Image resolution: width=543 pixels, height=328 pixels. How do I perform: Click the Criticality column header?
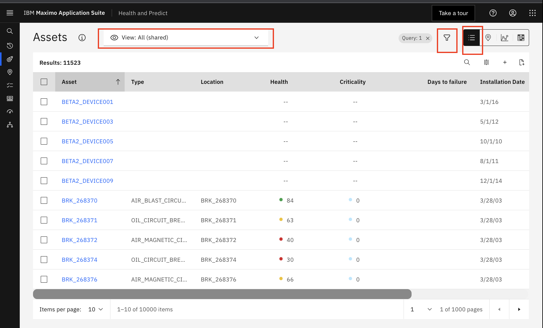(x=353, y=82)
